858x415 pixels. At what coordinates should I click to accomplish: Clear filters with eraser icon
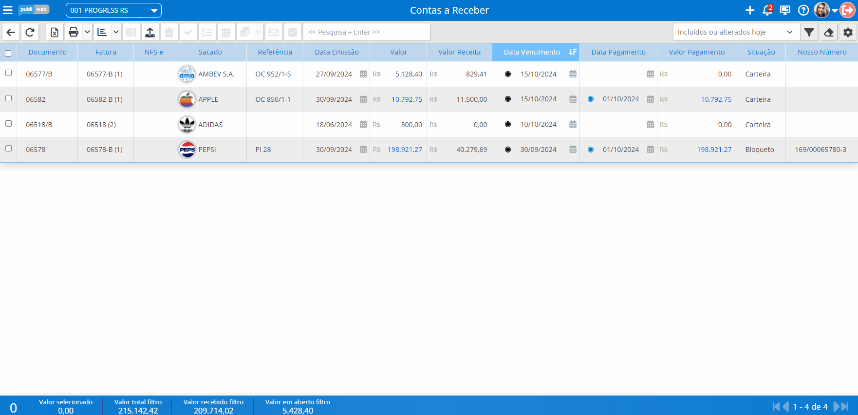click(828, 32)
